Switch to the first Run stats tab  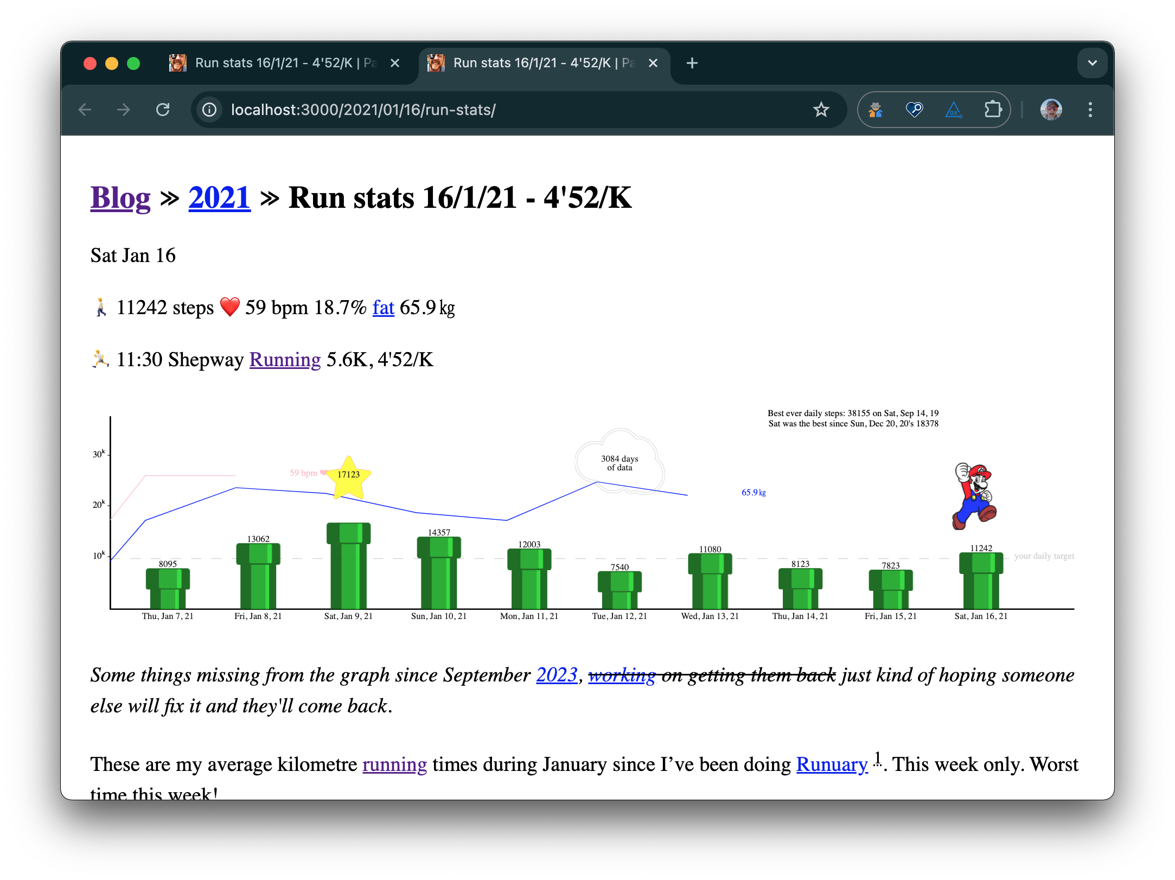tap(277, 63)
